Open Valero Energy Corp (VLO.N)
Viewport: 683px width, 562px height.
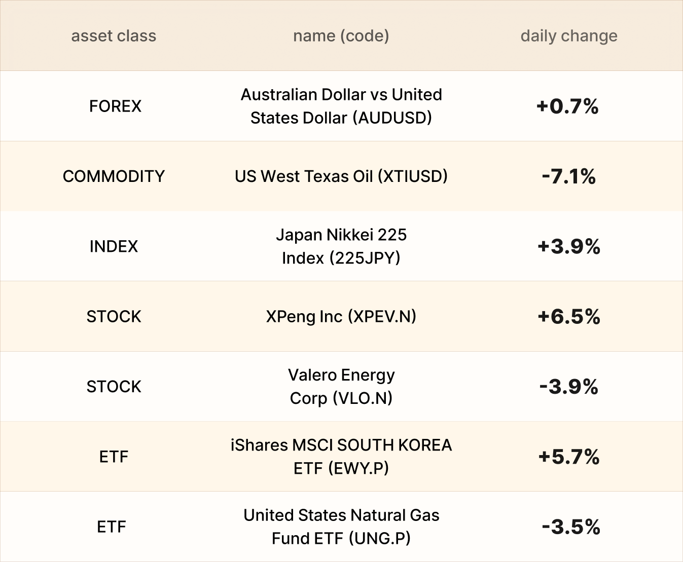tap(341, 386)
